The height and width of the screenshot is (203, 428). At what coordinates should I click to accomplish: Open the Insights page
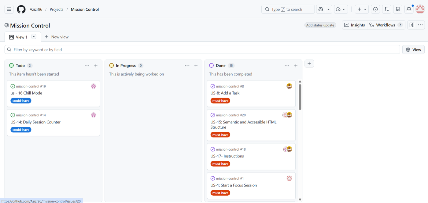355,25
